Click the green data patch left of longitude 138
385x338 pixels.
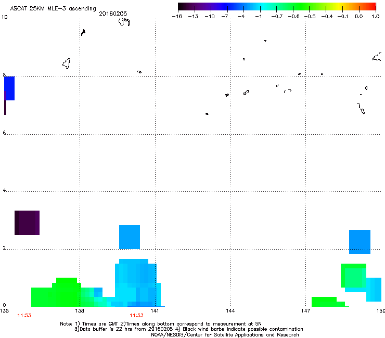click(56, 293)
